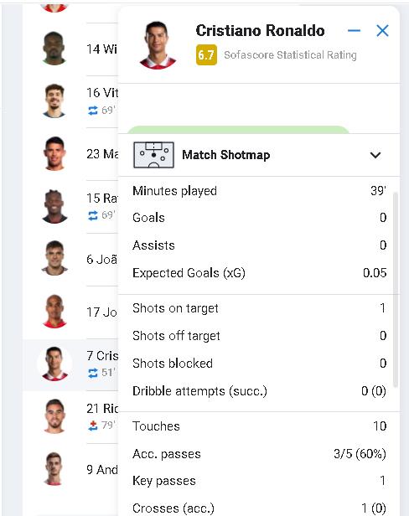Click the substitution icon beside number 16

93,111
